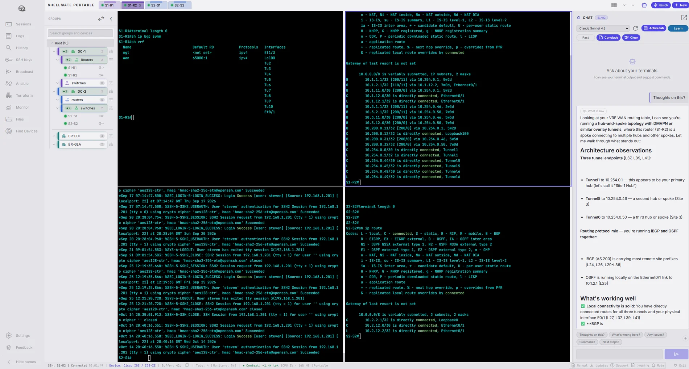
Task: Click the Summarize prompt chip
Action: pos(587,342)
